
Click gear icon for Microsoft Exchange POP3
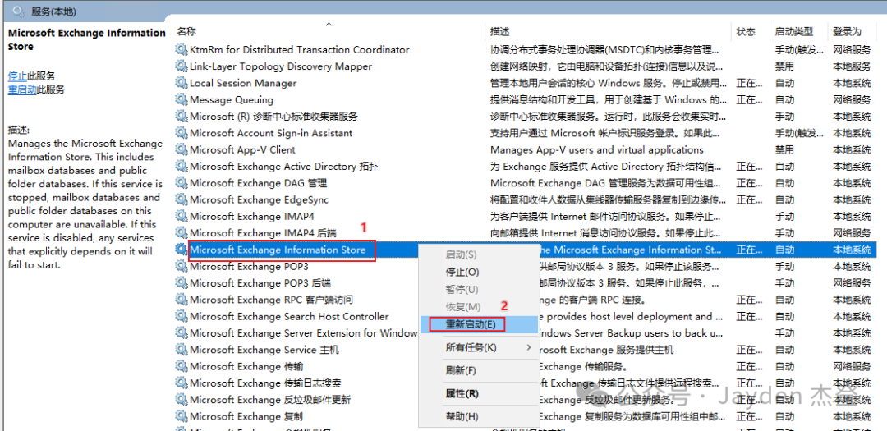point(182,267)
